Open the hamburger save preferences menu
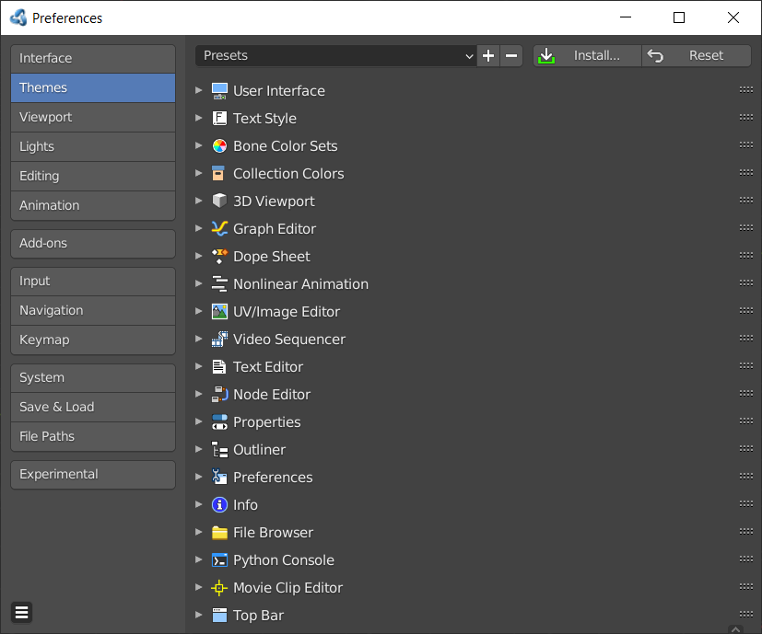The height and width of the screenshot is (634, 762). [21, 613]
